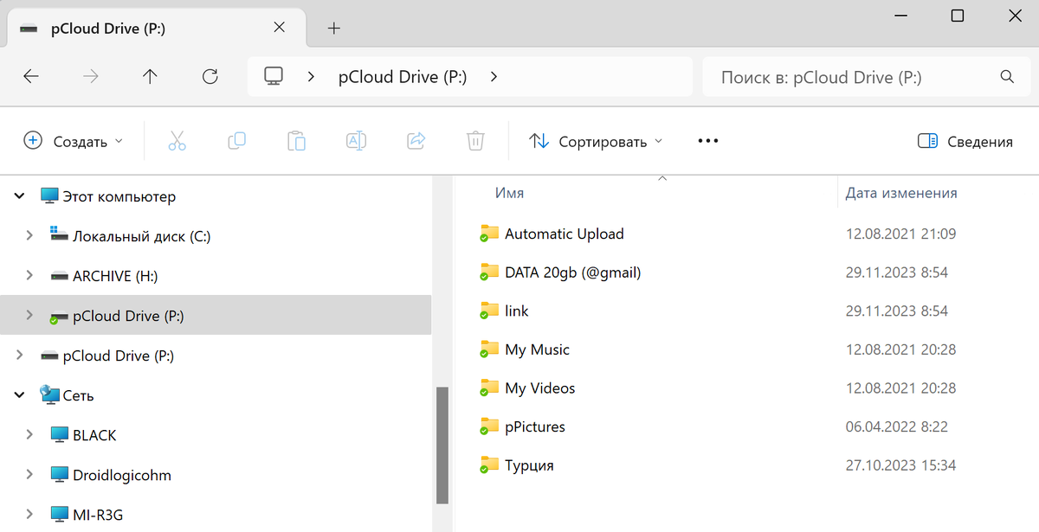The width and height of the screenshot is (1039, 532).
Task: Select Droidlogicohm in navigation pane
Action: coord(122,475)
